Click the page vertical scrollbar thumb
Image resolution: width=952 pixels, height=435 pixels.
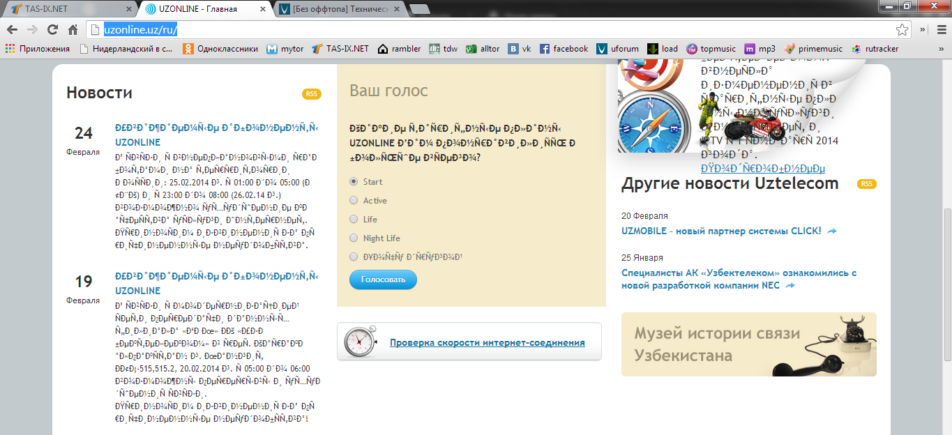(946, 284)
